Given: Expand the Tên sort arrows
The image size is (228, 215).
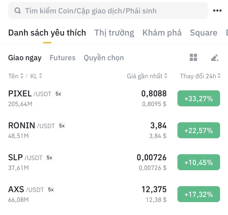Looking at the screenshot, I should point(22,76).
